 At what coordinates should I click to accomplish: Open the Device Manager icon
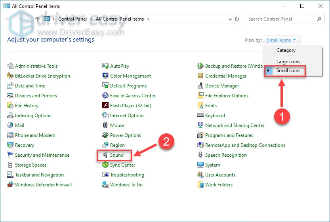coord(201,86)
